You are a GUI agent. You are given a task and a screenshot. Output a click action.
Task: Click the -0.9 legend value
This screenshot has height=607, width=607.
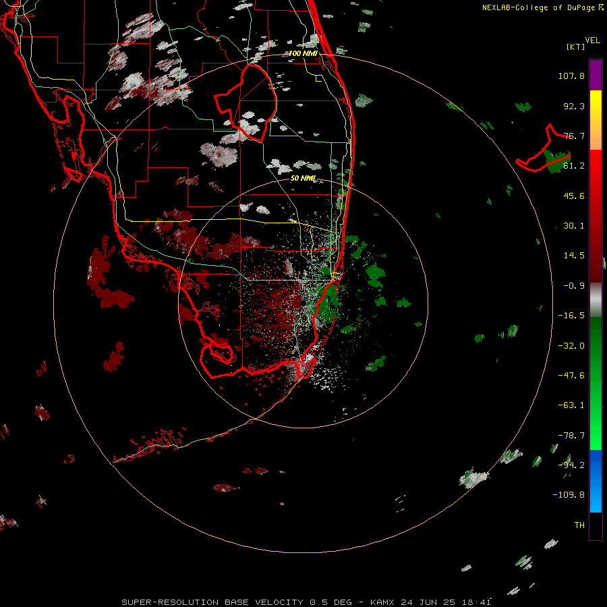click(574, 286)
